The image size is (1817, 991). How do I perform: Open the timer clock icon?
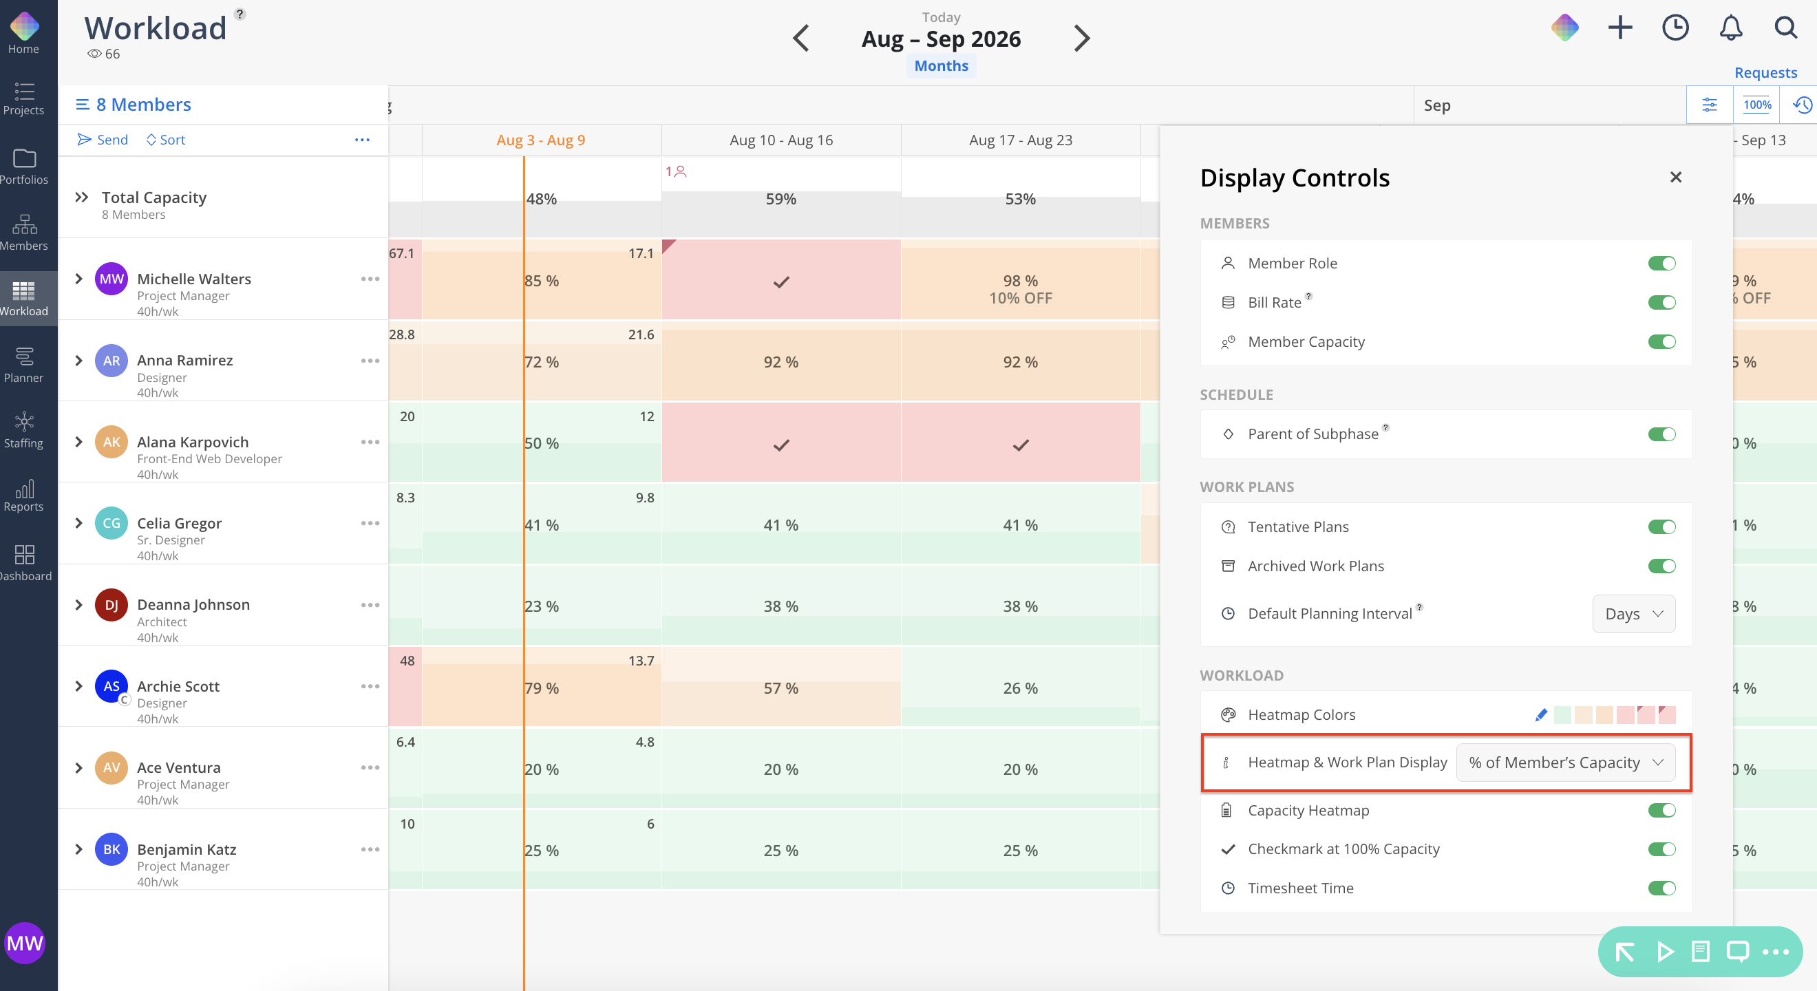point(1675,28)
